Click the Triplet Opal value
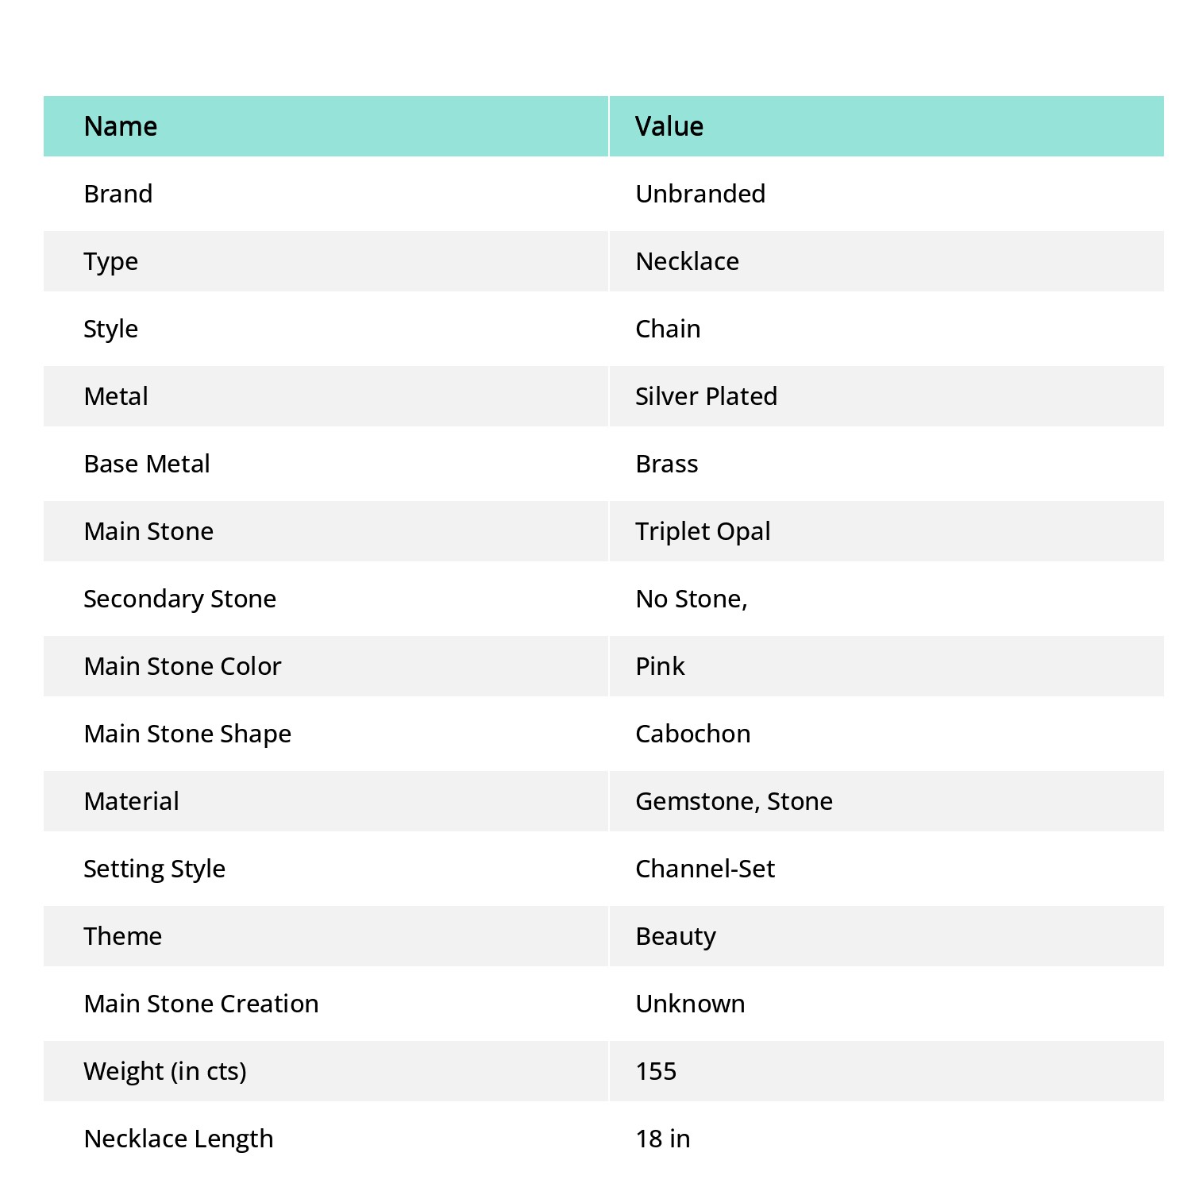 (703, 531)
